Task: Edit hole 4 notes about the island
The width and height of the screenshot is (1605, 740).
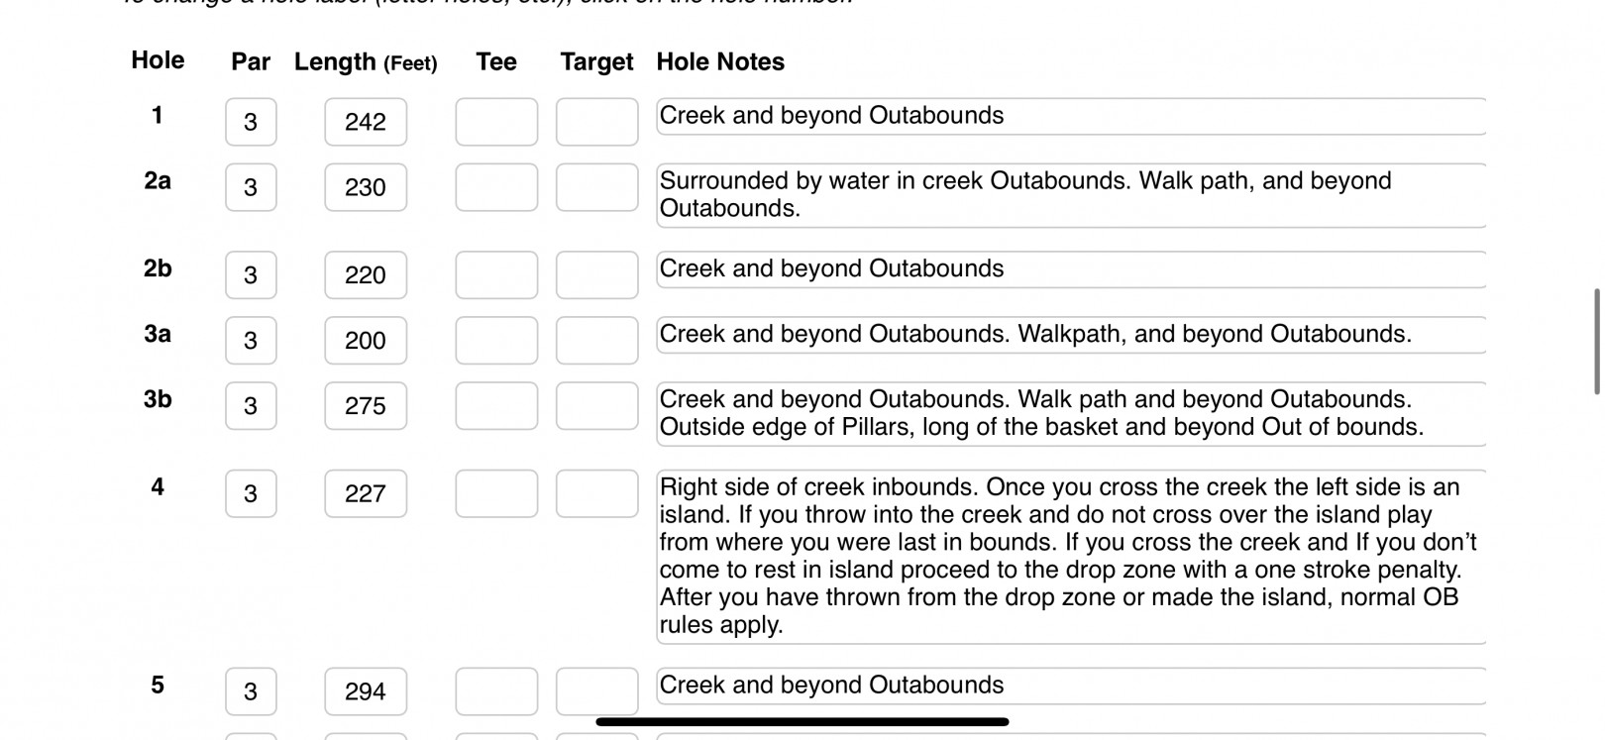Action: pyautogui.click(x=1070, y=556)
